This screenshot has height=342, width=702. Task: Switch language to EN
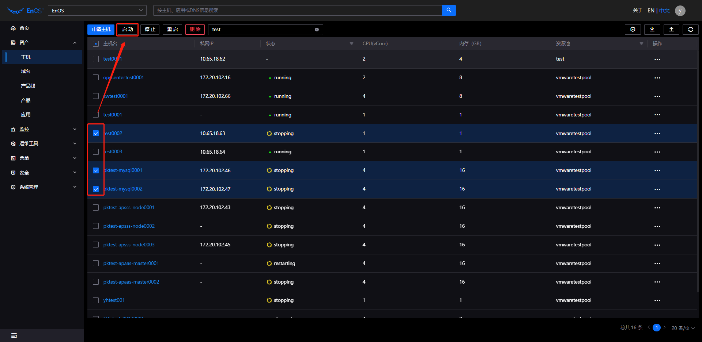[651, 11]
